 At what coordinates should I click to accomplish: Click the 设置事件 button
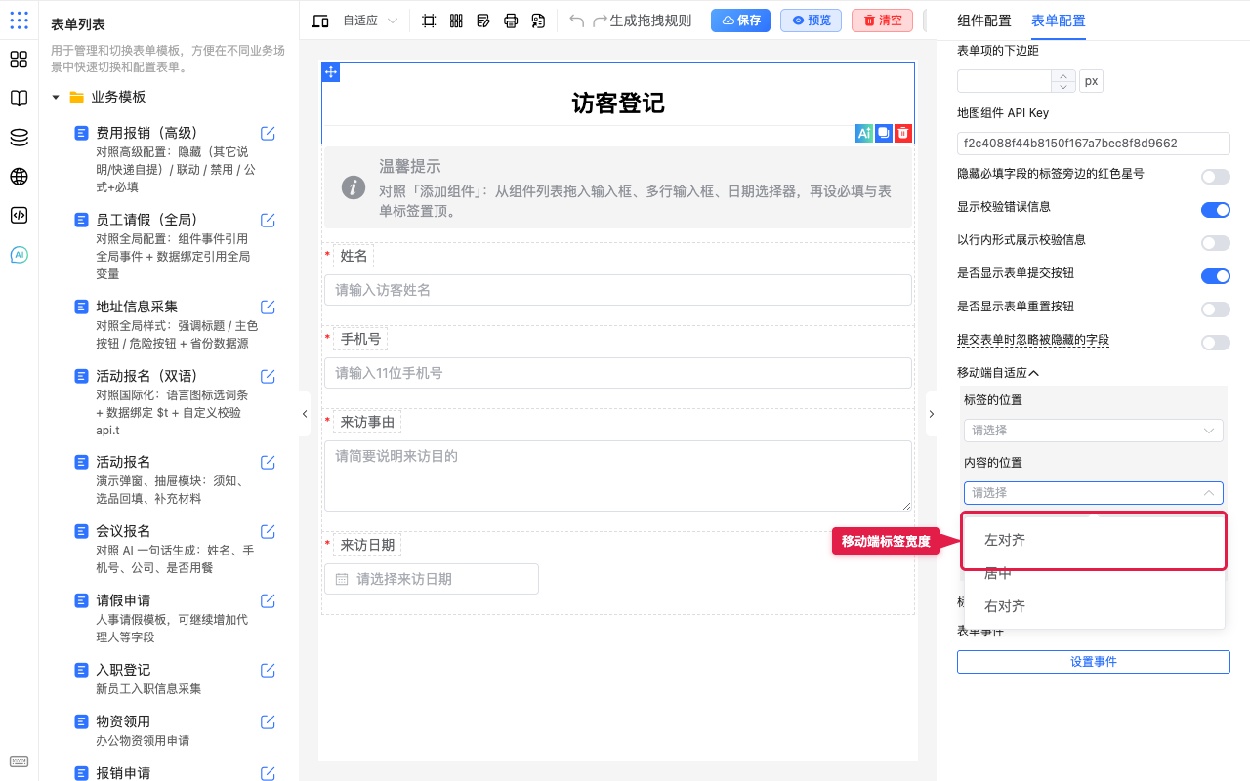(1094, 662)
